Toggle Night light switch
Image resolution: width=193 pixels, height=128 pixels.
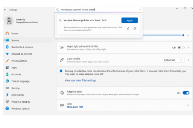(181, 47)
